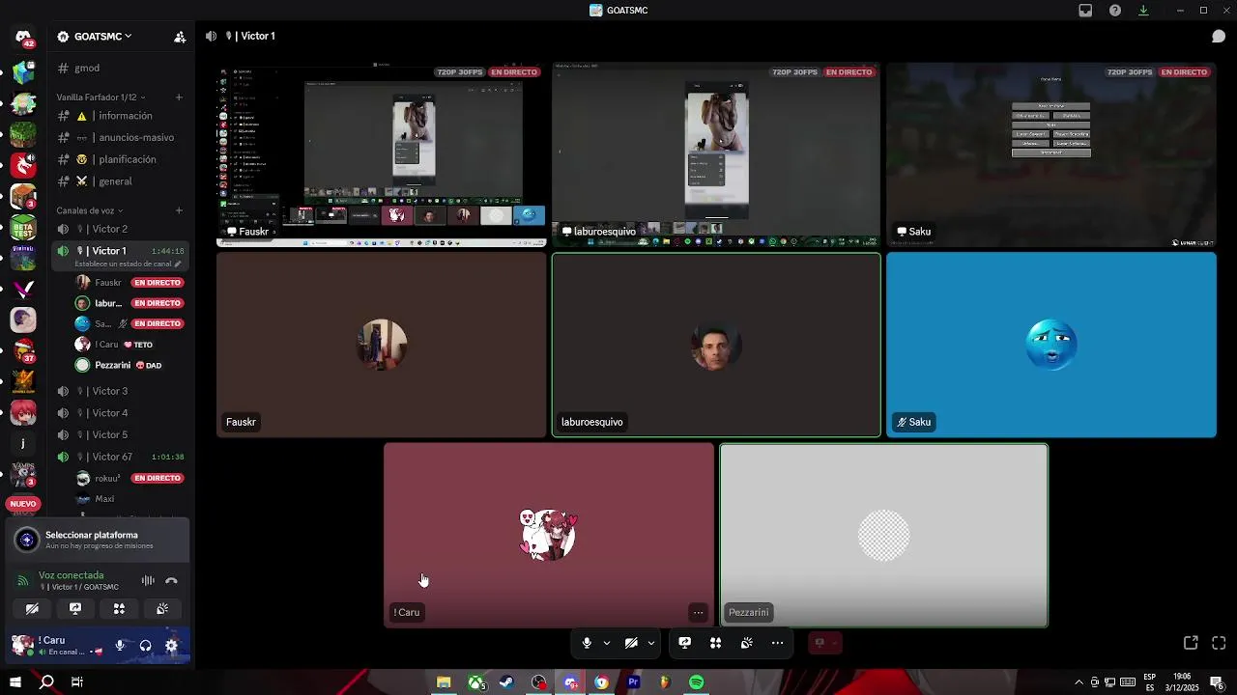The height and width of the screenshot is (695, 1237).
Task: Start an activity from sidebar panel
Action: [119, 609]
